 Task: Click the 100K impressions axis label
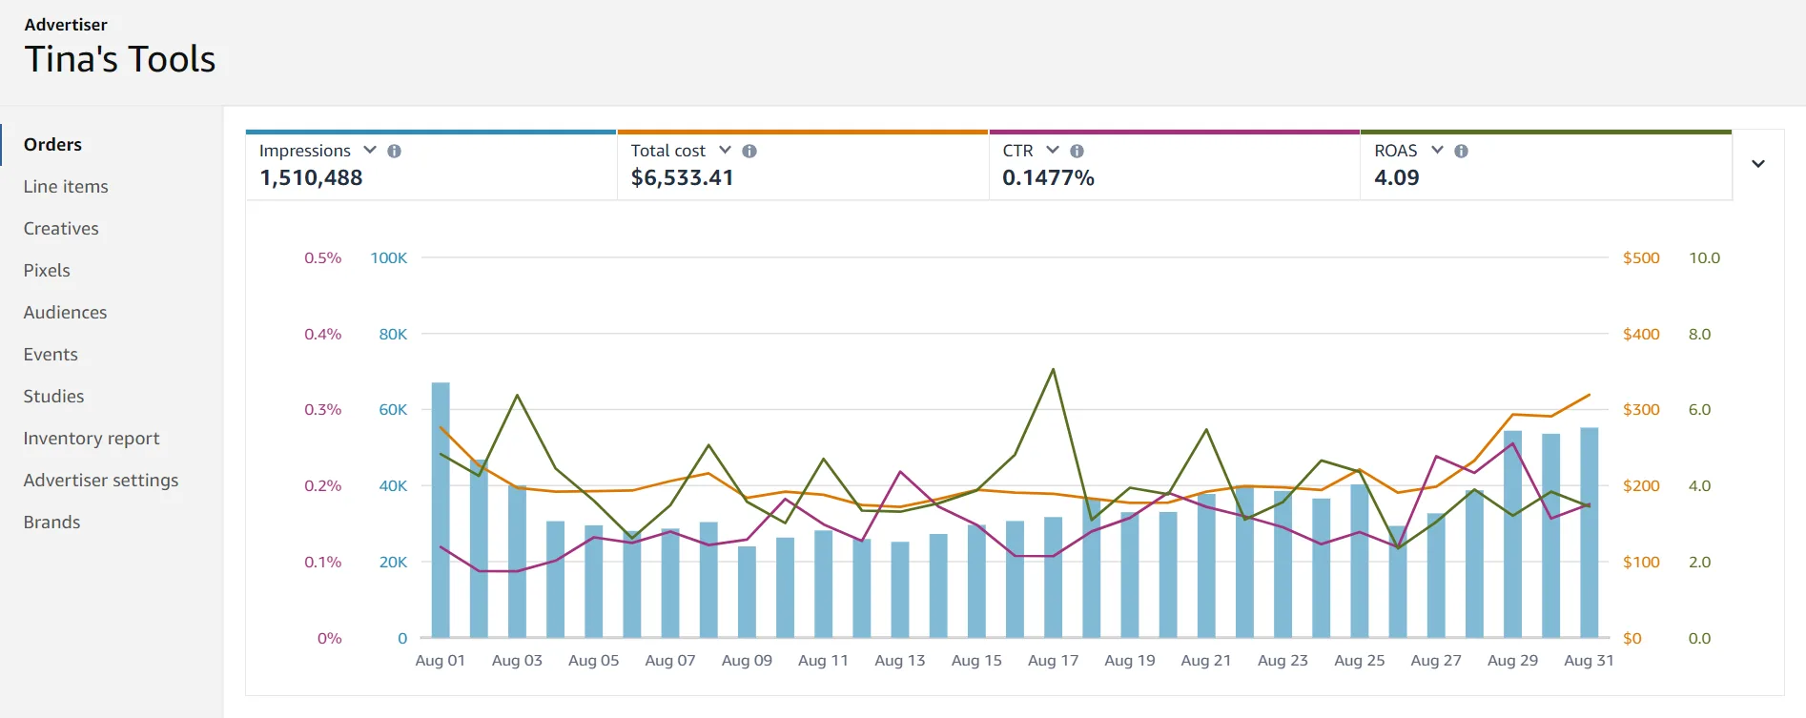coord(388,257)
